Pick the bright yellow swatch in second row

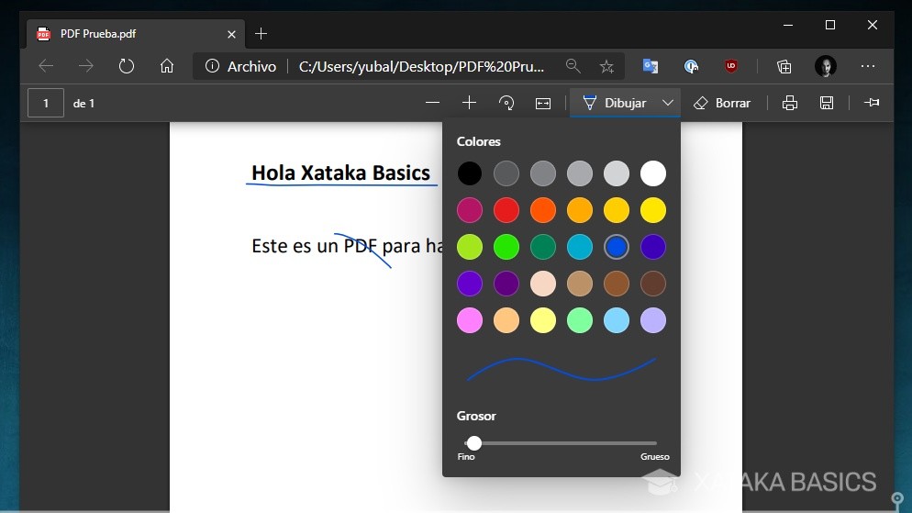[653, 210]
